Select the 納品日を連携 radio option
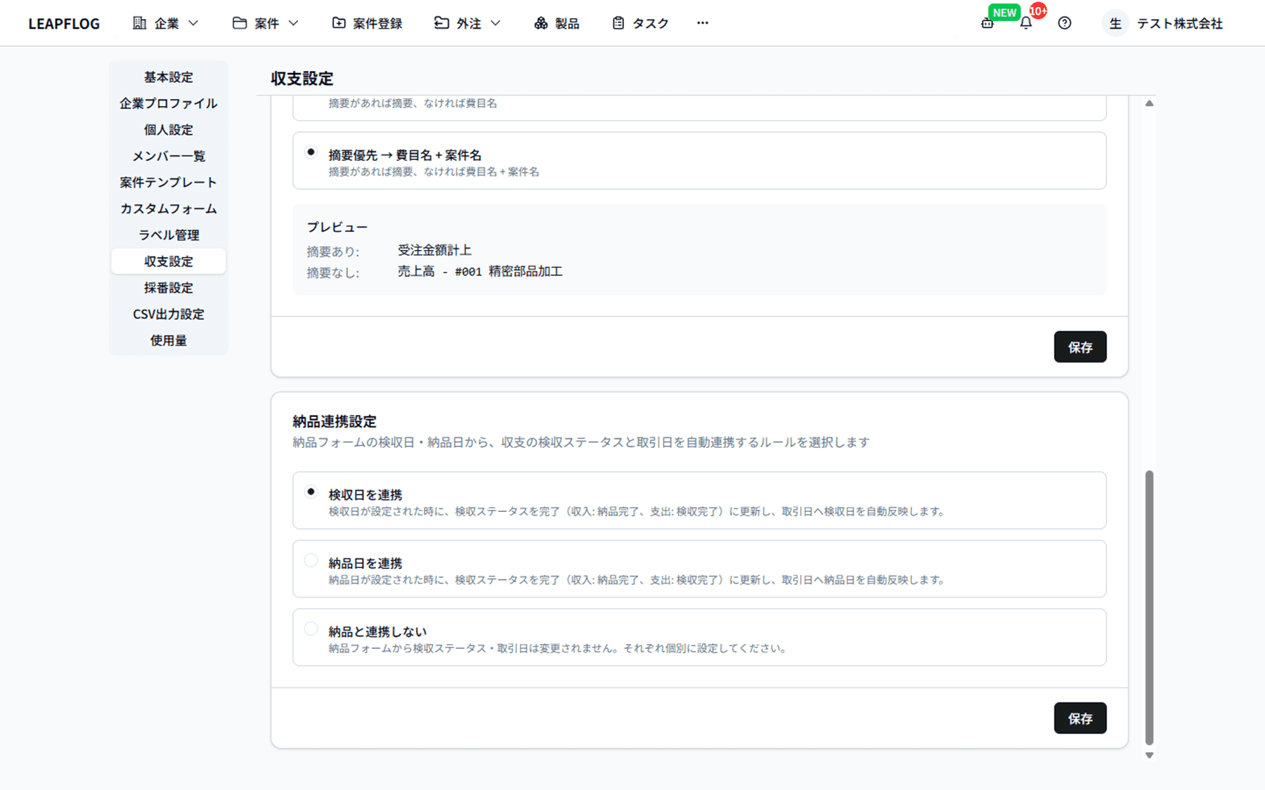Image resolution: width=1265 pixels, height=790 pixels. click(x=311, y=560)
